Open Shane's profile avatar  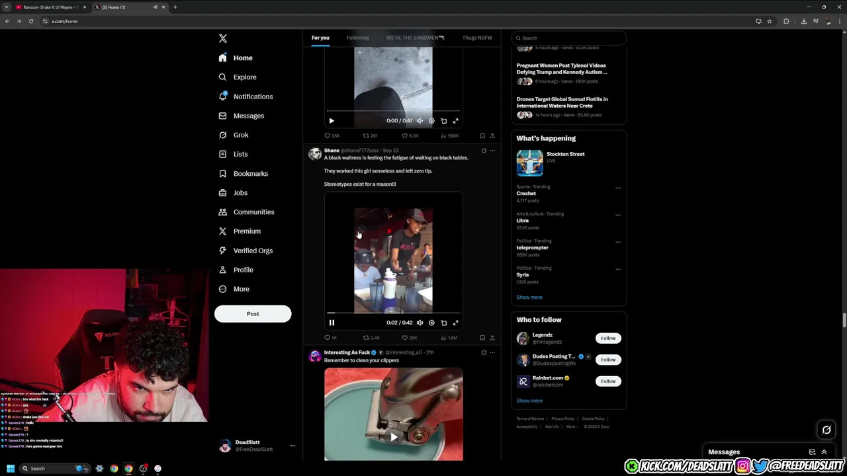click(315, 153)
